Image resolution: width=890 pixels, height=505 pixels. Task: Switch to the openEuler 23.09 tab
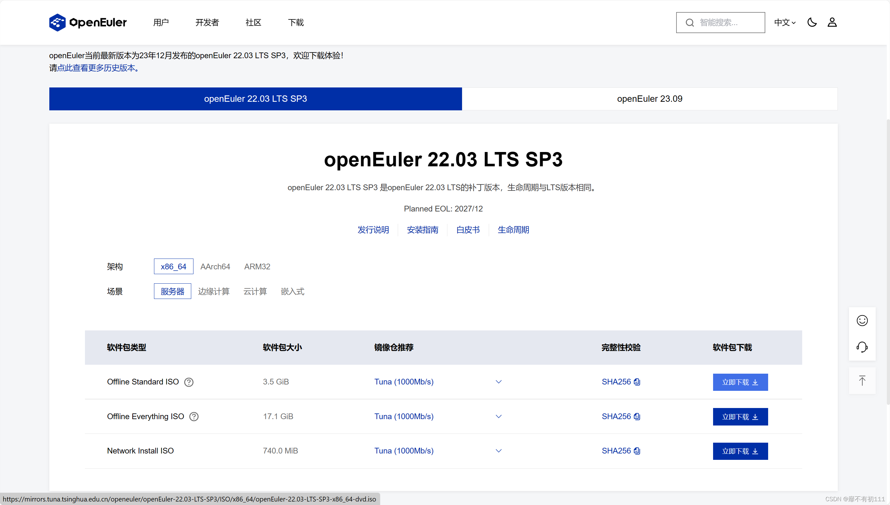click(x=649, y=99)
